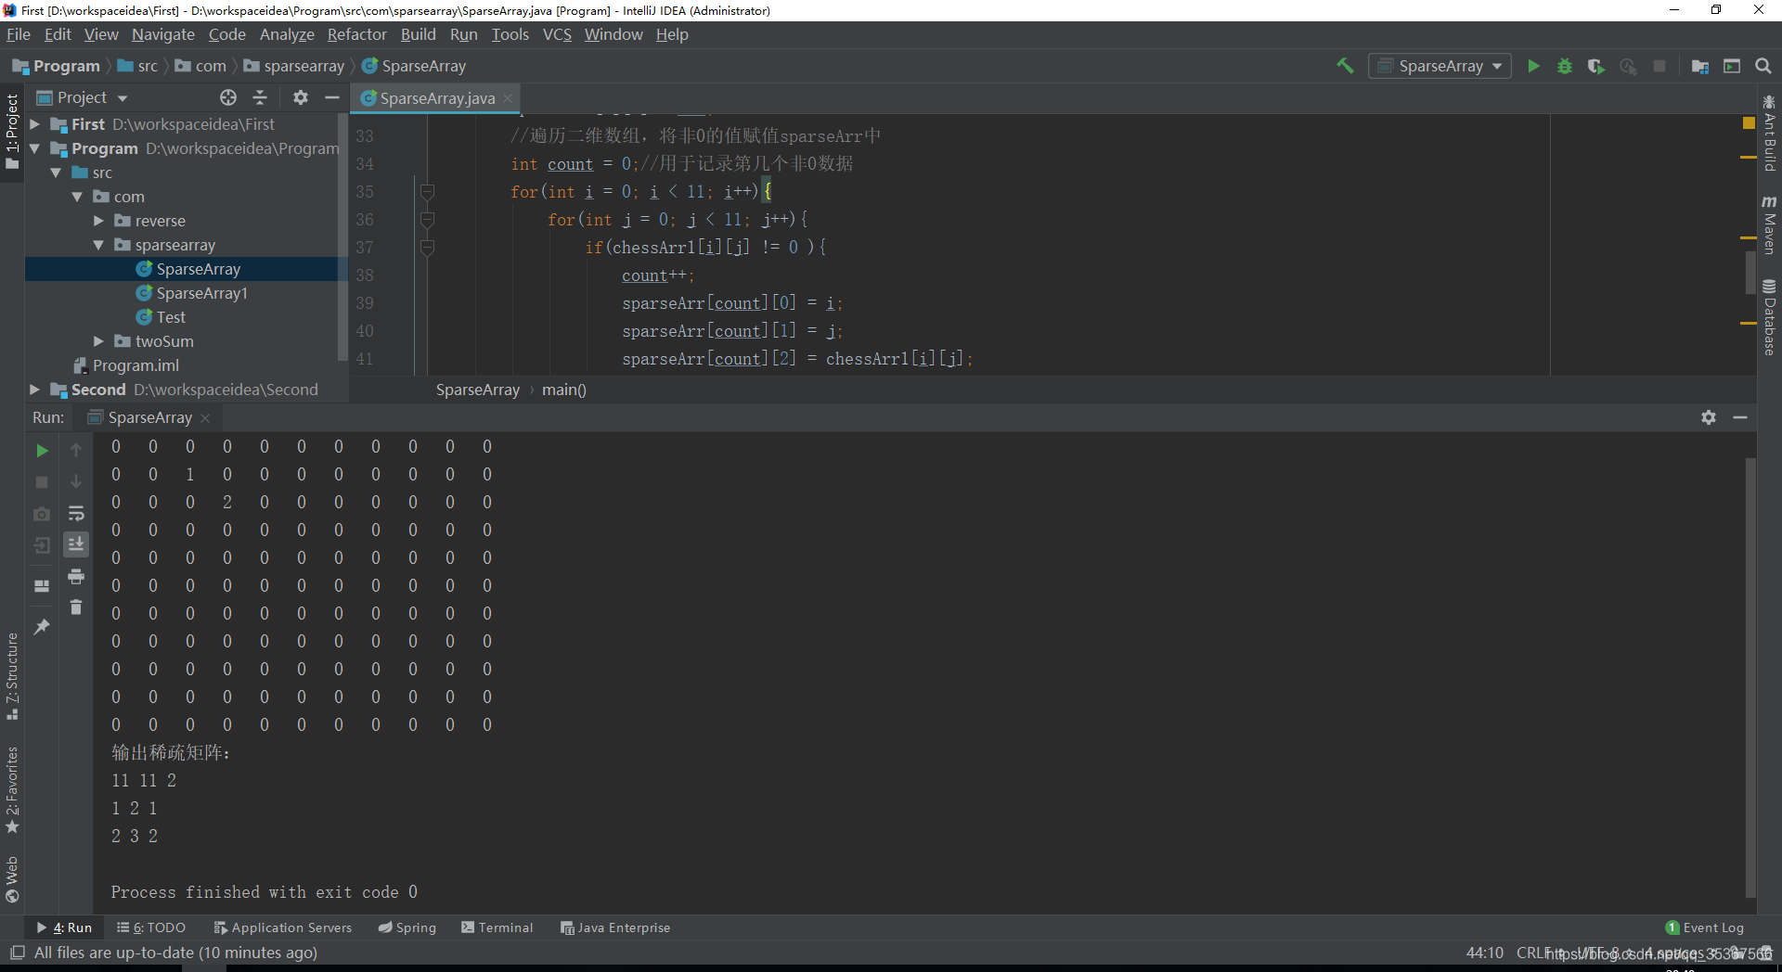Toggle the Web side tab
Viewport: 1782px width, 972px height.
click(12, 878)
